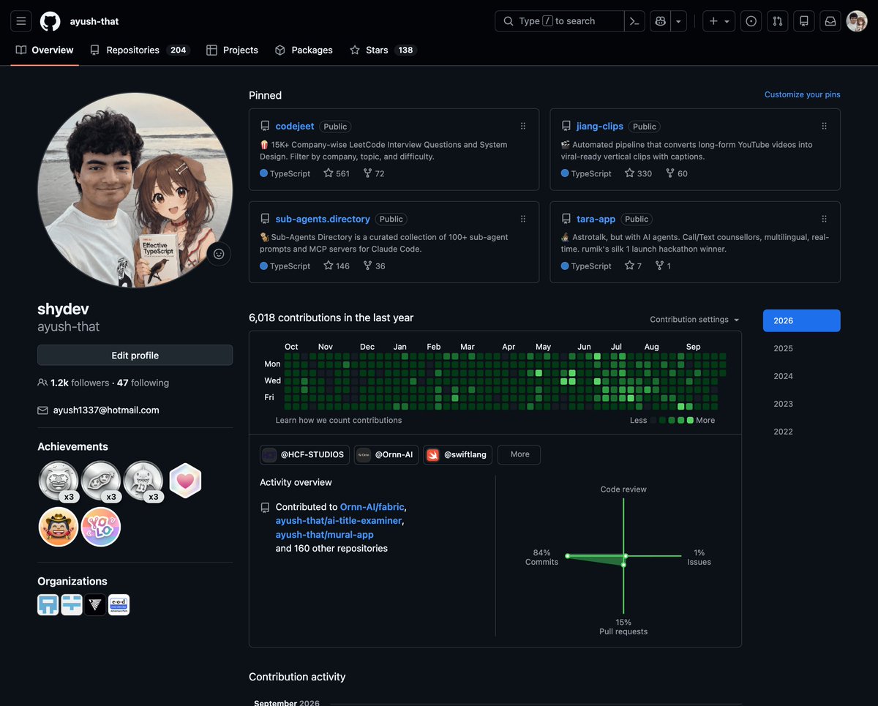Open the notifications inbox icon
The image size is (878, 706).
coord(830,21)
